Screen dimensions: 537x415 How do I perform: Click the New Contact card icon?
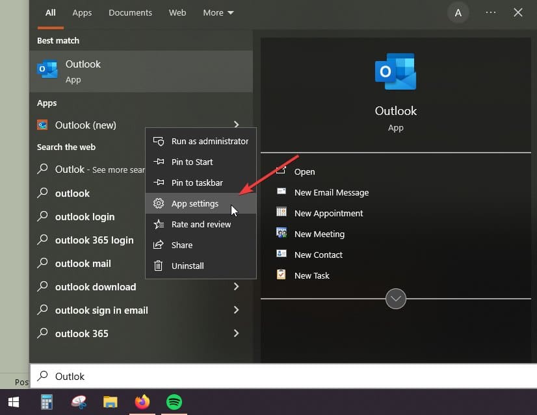(281, 253)
